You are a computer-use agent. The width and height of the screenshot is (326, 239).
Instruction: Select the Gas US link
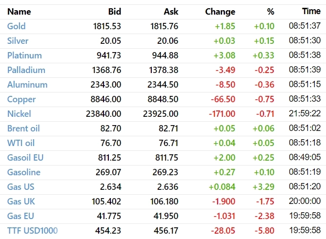click(x=20, y=187)
